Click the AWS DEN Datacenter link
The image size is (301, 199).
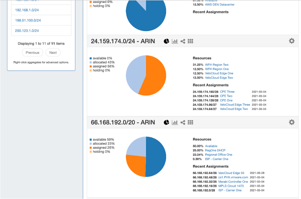[x=220, y=5]
